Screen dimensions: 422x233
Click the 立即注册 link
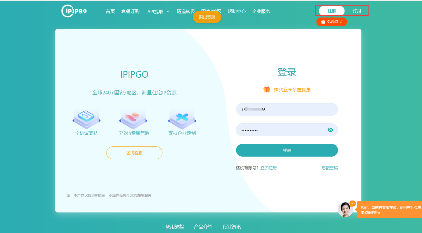[x=269, y=168]
